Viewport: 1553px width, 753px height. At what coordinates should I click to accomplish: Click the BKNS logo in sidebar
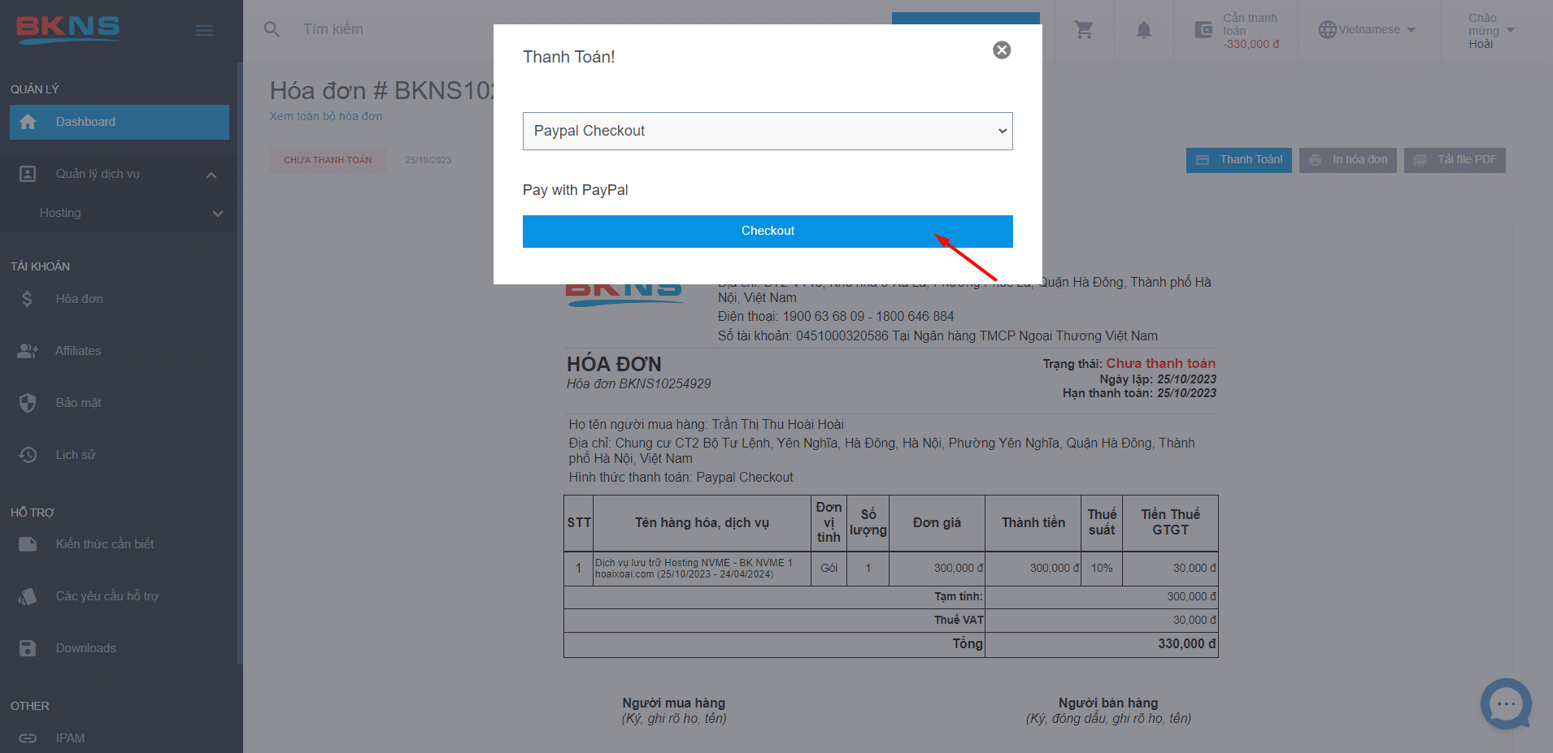(x=68, y=28)
